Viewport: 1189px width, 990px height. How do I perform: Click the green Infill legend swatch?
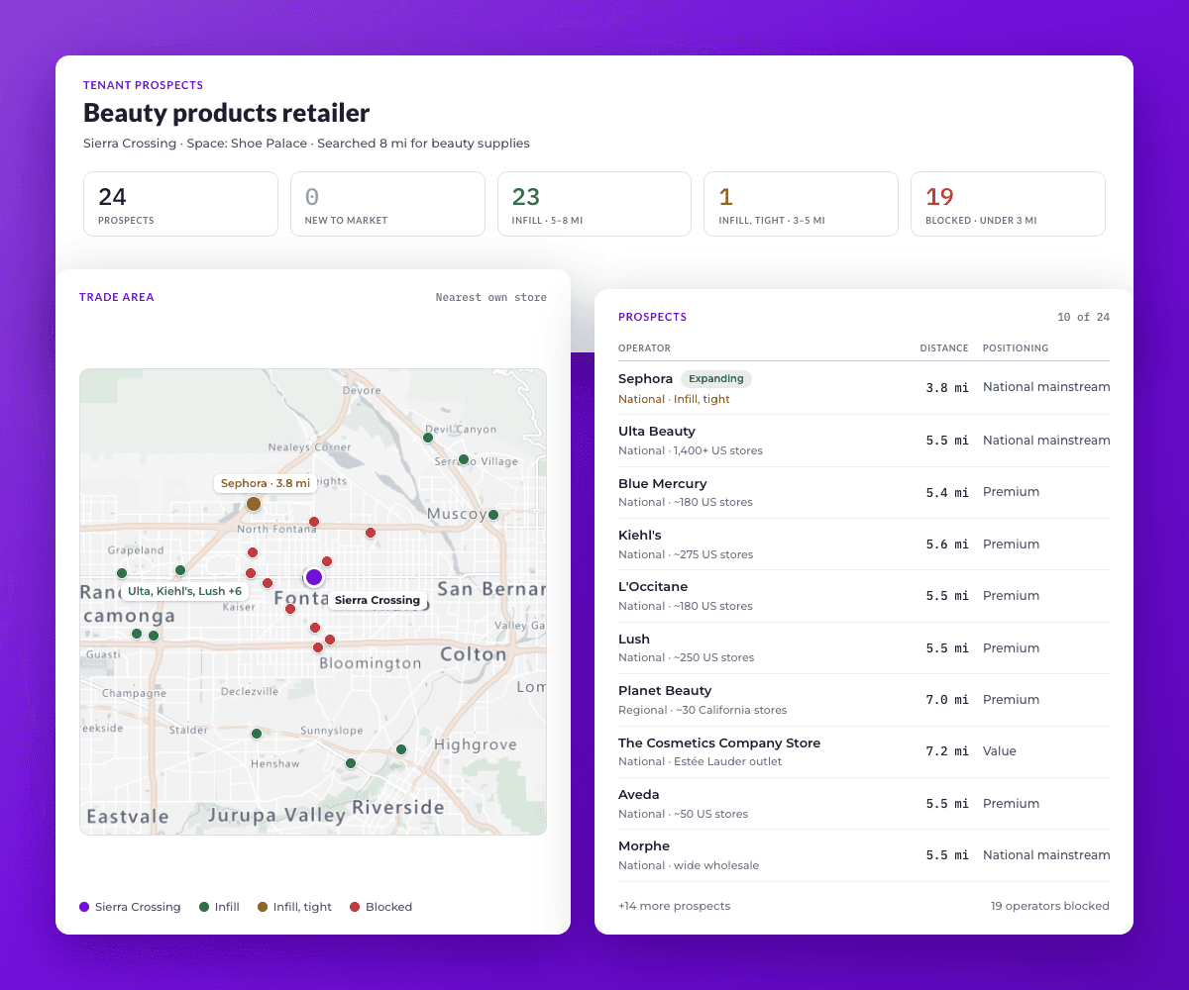(x=204, y=907)
